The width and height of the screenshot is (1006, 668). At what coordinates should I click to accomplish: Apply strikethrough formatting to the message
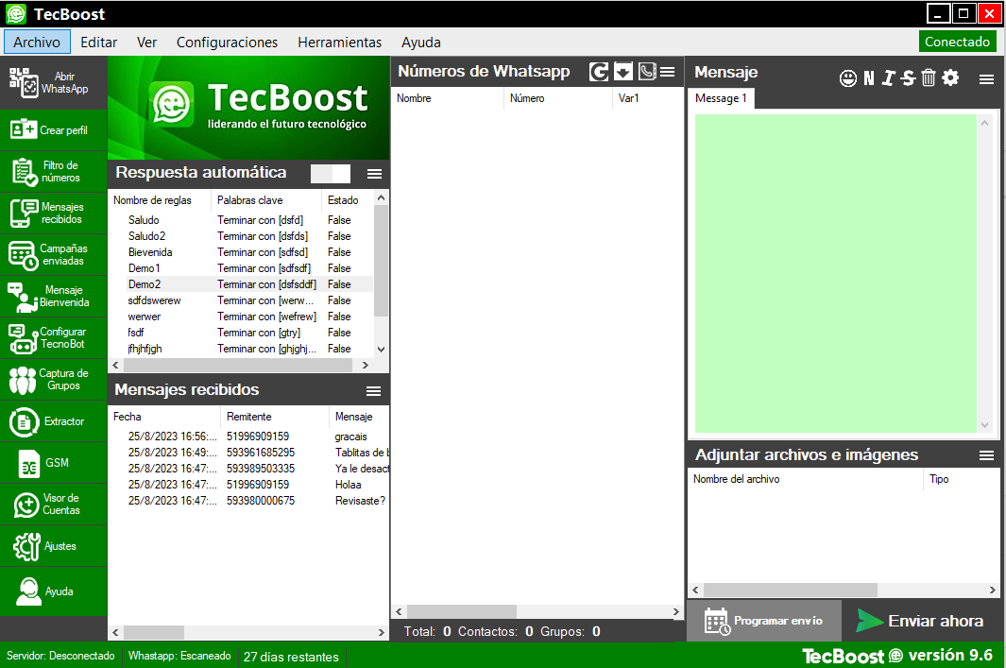click(x=908, y=78)
